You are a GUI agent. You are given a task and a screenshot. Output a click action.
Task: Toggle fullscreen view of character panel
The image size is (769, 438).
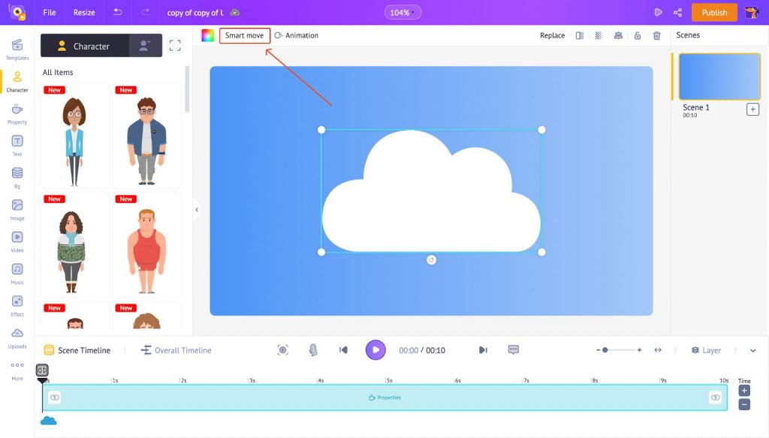tap(175, 46)
